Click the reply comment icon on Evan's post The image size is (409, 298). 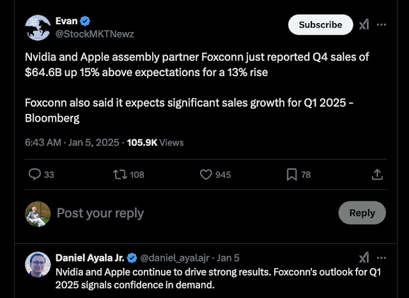(x=35, y=174)
